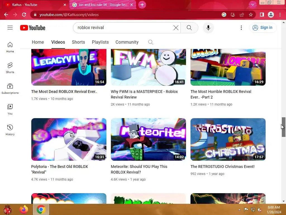Viewport: 286px width, 215px height.
Task: Close the Google Search tab
Action: pos(132,5)
